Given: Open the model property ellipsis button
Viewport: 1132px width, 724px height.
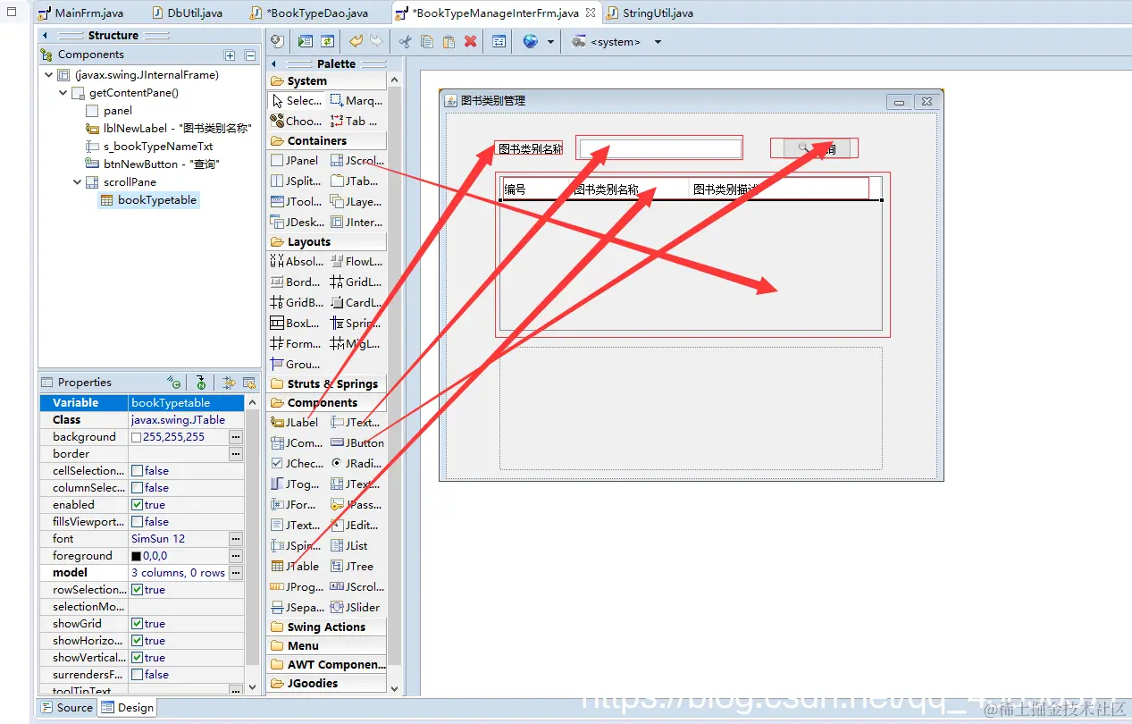Looking at the screenshot, I should [x=236, y=573].
